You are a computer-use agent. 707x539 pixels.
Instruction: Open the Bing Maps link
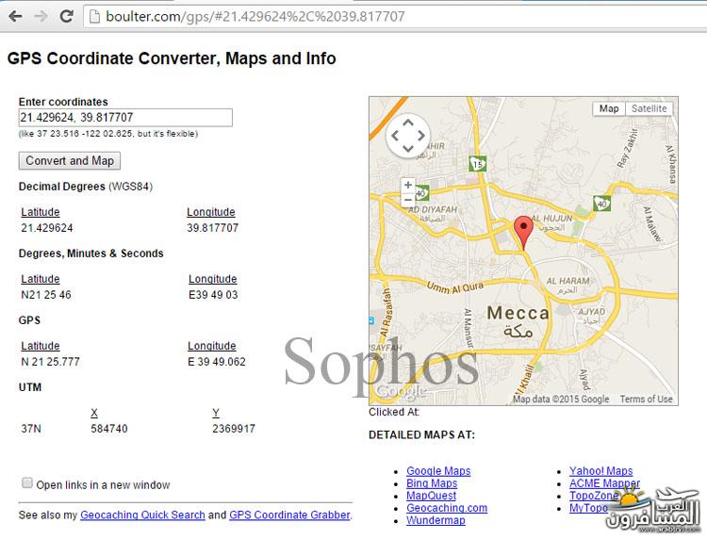pyautogui.click(x=432, y=483)
